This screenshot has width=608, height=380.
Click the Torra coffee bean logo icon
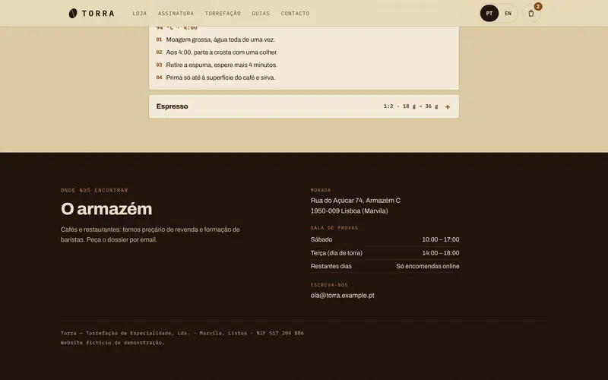point(73,14)
